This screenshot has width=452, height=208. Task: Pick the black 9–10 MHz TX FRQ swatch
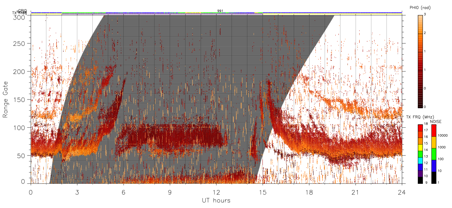tap(420, 179)
